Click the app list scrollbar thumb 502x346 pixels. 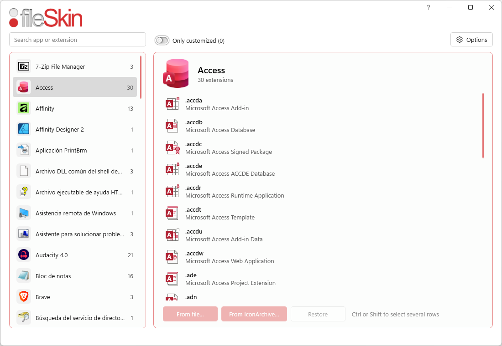click(141, 77)
